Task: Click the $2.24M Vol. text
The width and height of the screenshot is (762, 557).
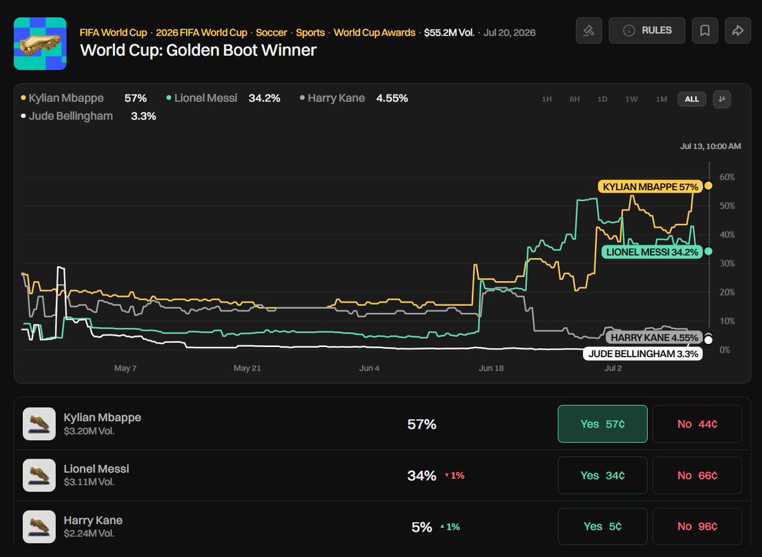Action: click(x=89, y=534)
